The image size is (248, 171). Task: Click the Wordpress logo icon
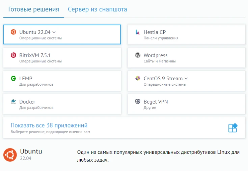(138, 55)
